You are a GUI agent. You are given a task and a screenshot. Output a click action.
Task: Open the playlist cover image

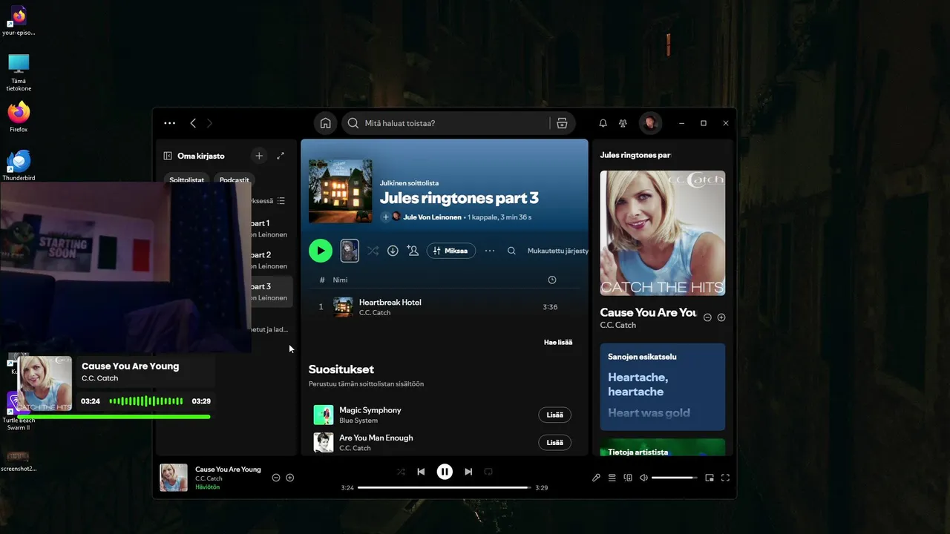point(341,191)
